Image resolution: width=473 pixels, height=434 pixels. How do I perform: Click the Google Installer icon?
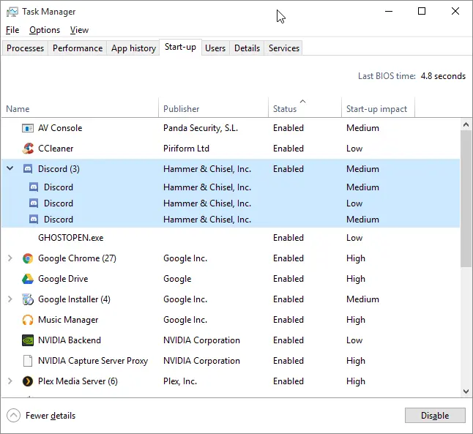(28, 299)
